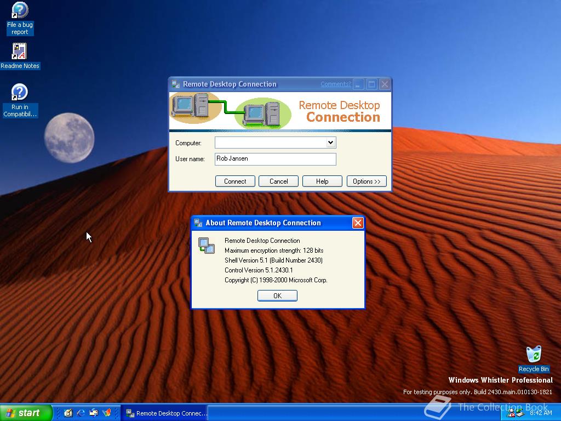This screenshot has width=561, height=421.
Task: Click the Connect button
Action: (x=235, y=181)
